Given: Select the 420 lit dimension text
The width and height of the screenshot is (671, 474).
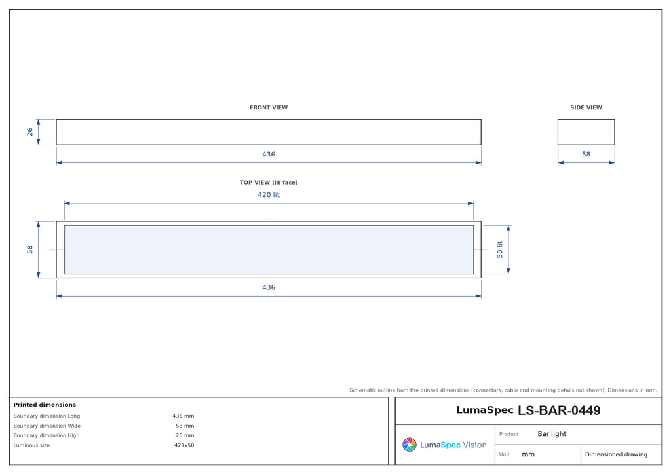Looking at the screenshot, I should tap(269, 195).
